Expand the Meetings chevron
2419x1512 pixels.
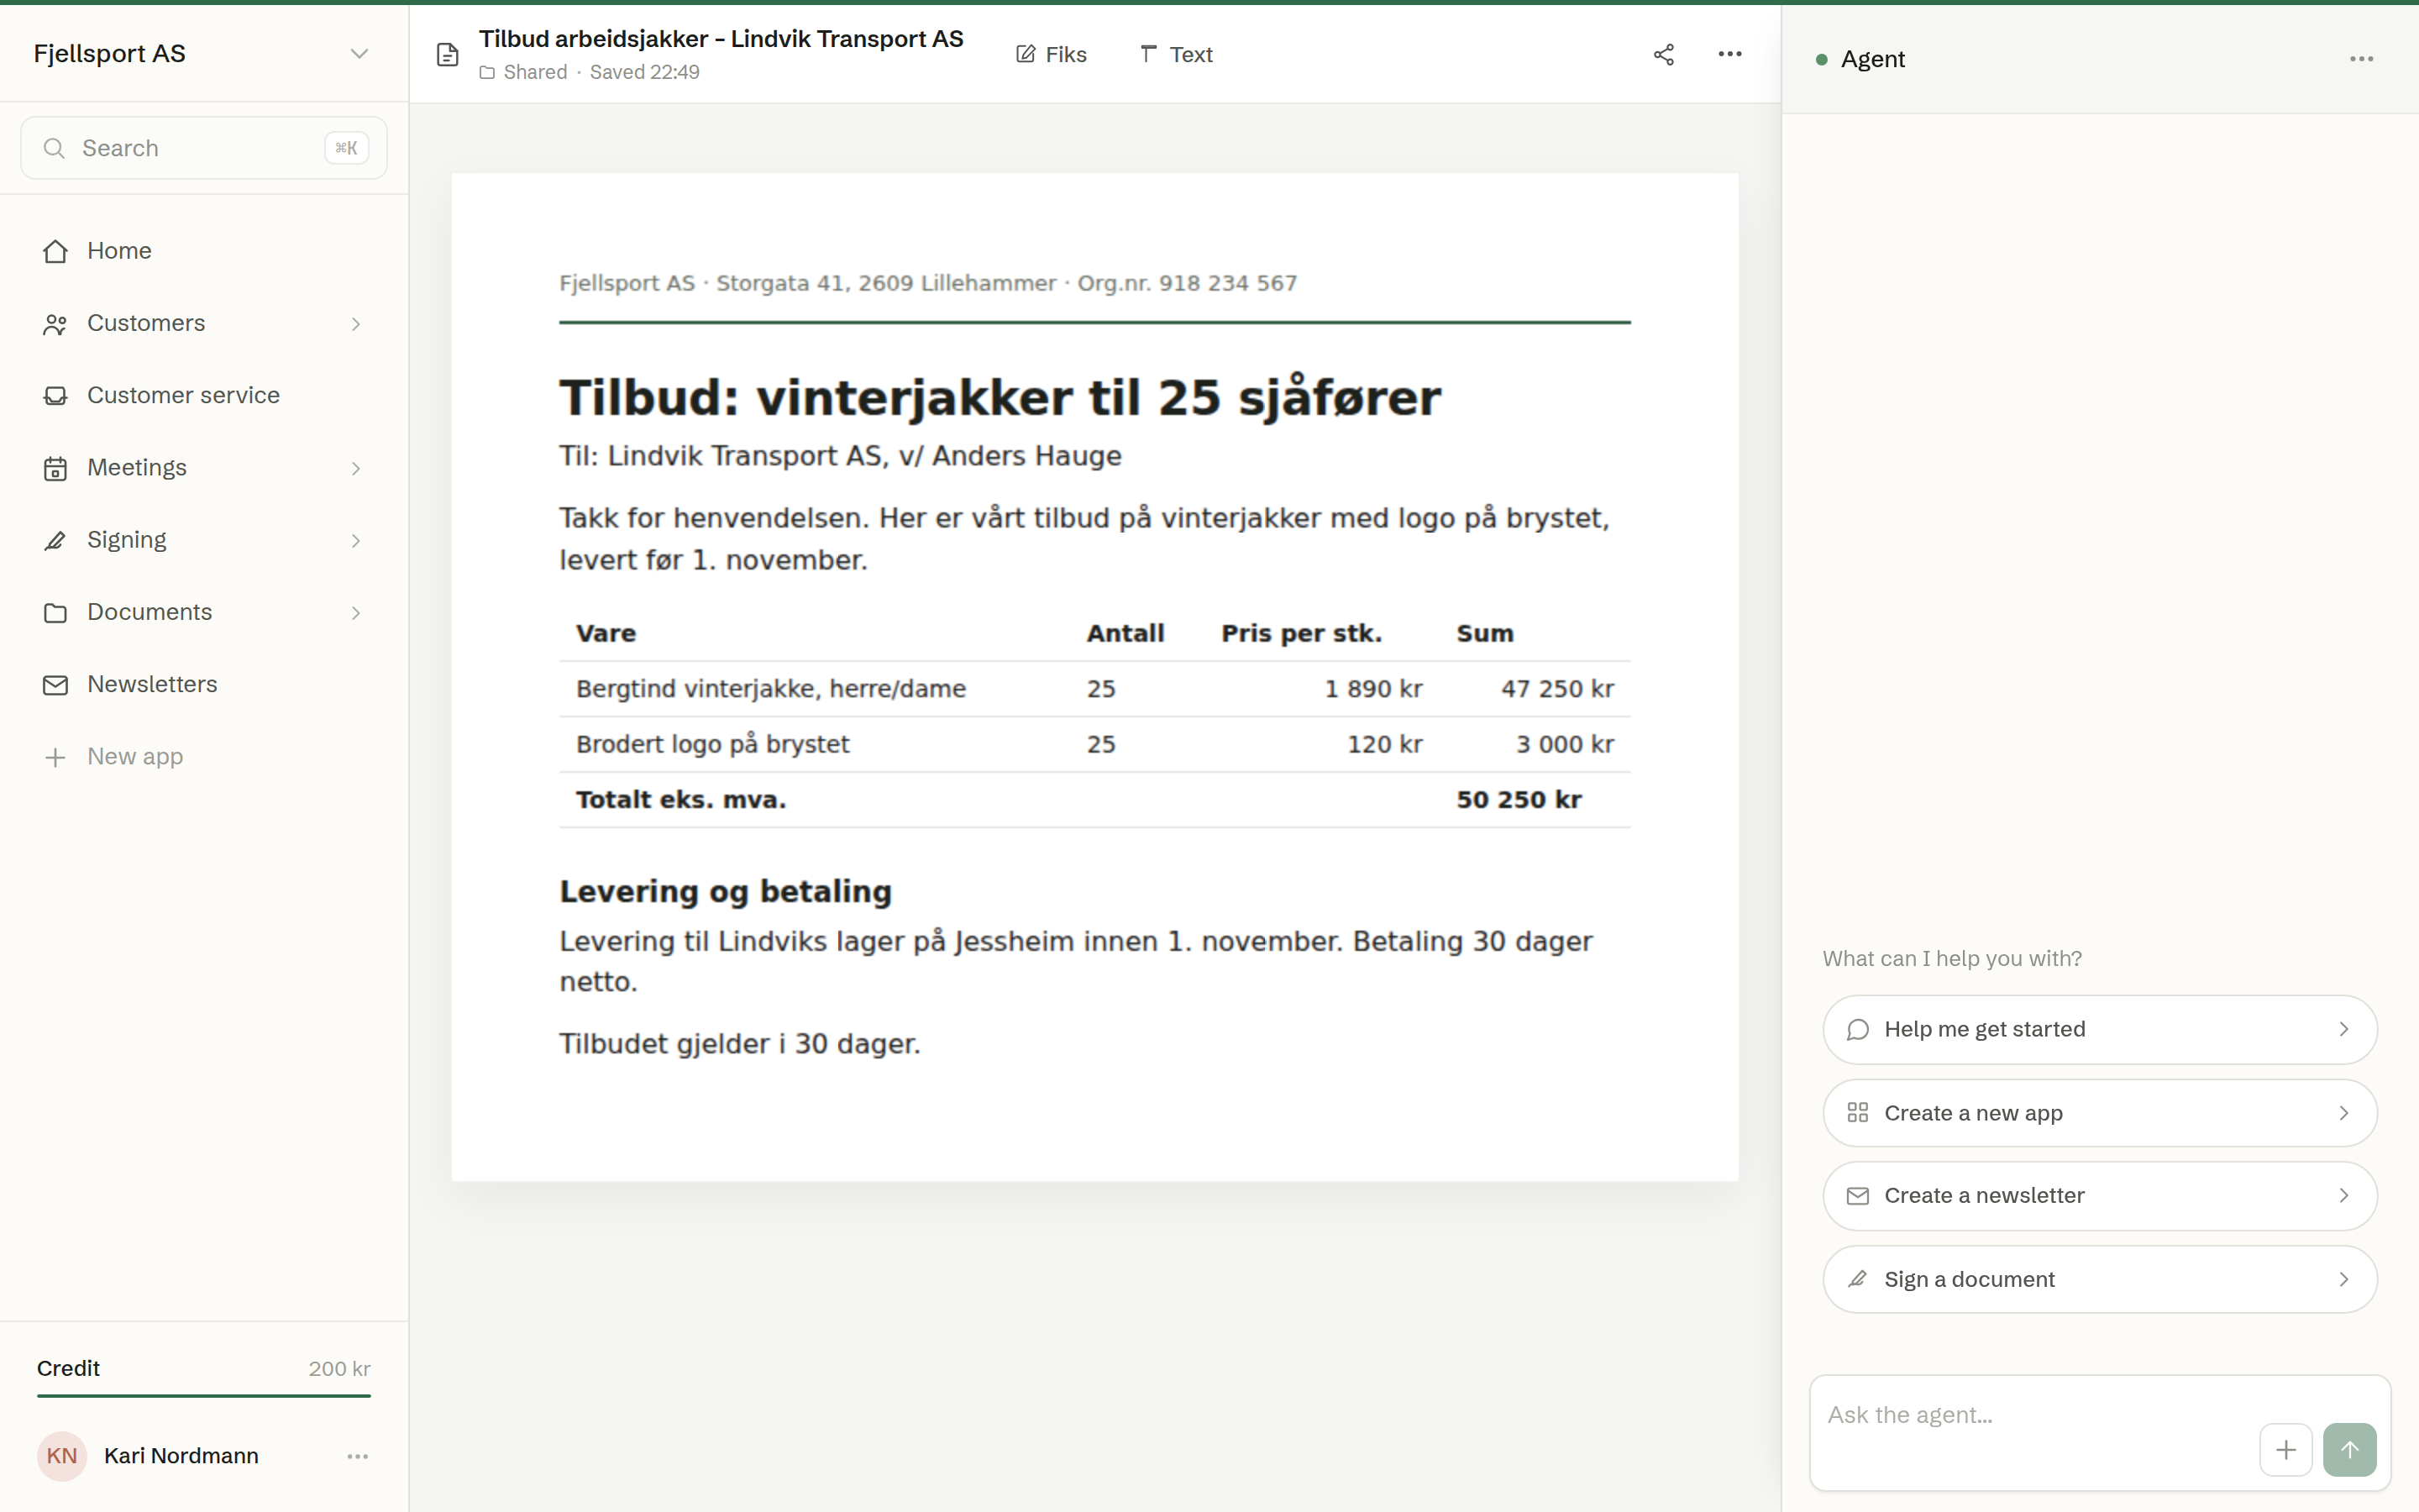pos(356,468)
